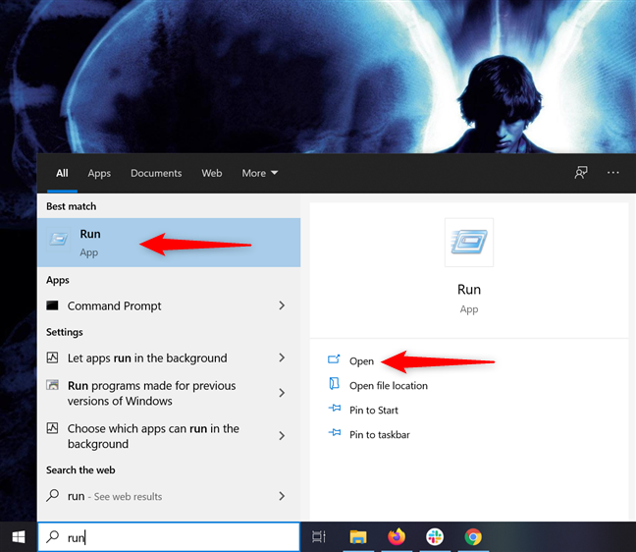This screenshot has height=552, width=636.
Task: Expand Run programs for previous versions chevron
Action: click(x=282, y=393)
